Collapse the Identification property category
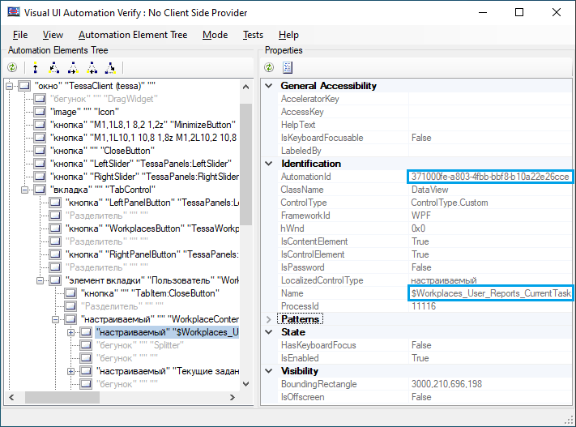 (x=269, y=164)
